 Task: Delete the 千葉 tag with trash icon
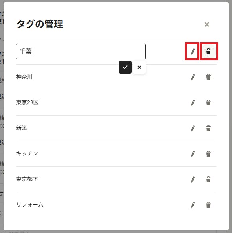(x=208, y=52)
